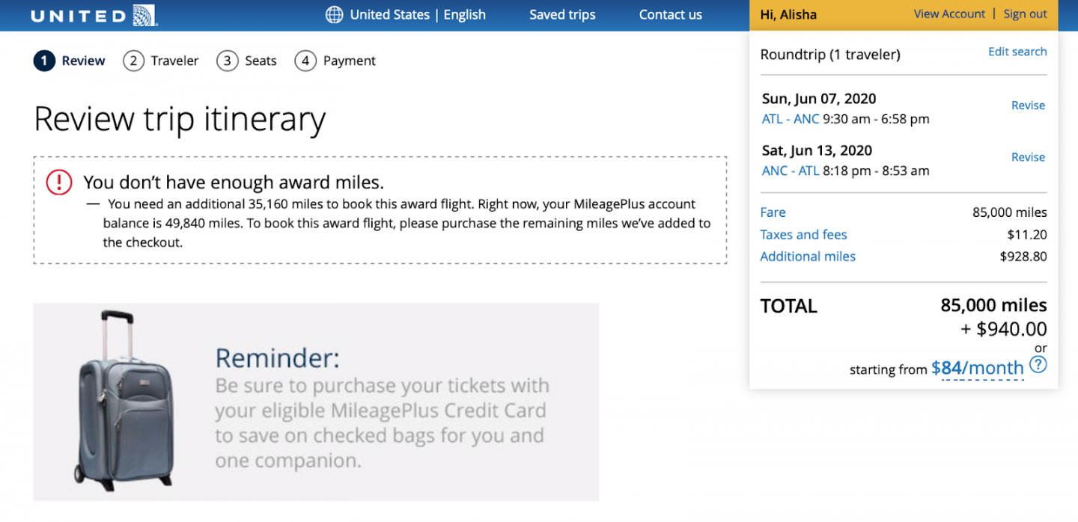
Task: Click step 3 Seats circle
Action: coord(227,61)
